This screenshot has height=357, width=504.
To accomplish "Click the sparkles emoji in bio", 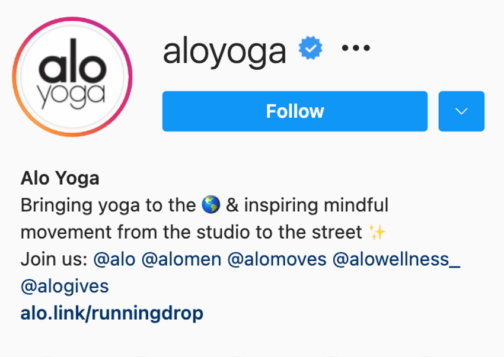I will tap(377, 232).
